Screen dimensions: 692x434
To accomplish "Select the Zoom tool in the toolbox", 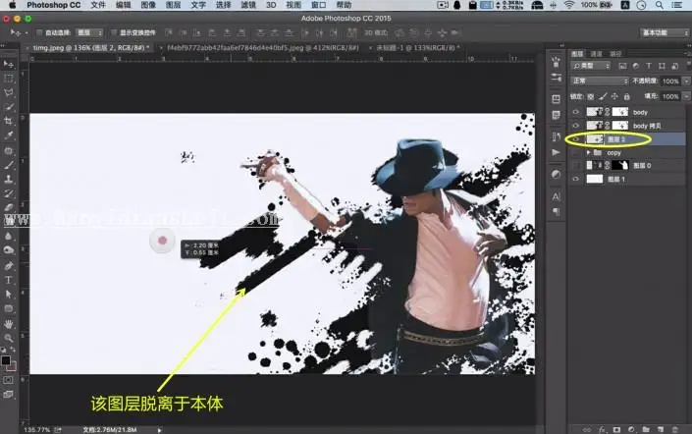I will pos(9,339).
